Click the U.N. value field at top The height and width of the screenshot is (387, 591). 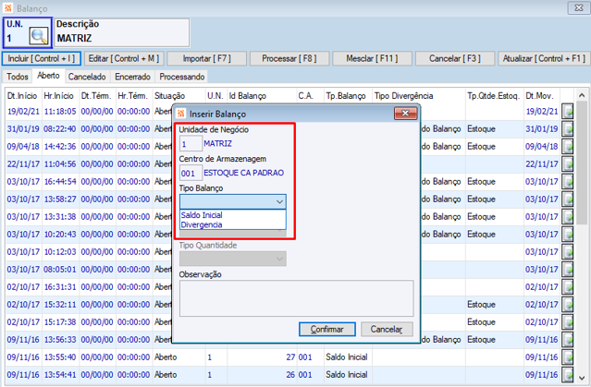17,38
